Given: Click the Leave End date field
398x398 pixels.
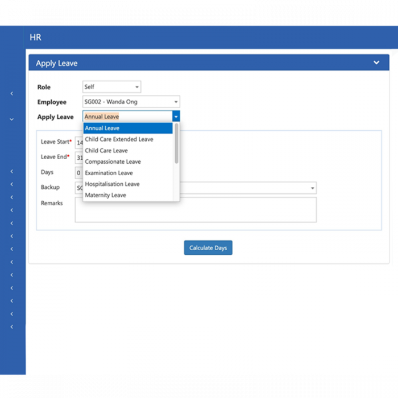Looking at the screenshot, I should coord(79,157).
